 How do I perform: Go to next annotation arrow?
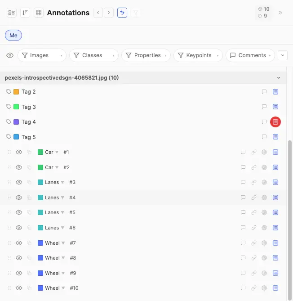click(109, 13)
